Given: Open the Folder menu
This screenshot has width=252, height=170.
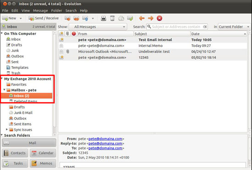Looking at the screenshot, I should coord(56,11).
